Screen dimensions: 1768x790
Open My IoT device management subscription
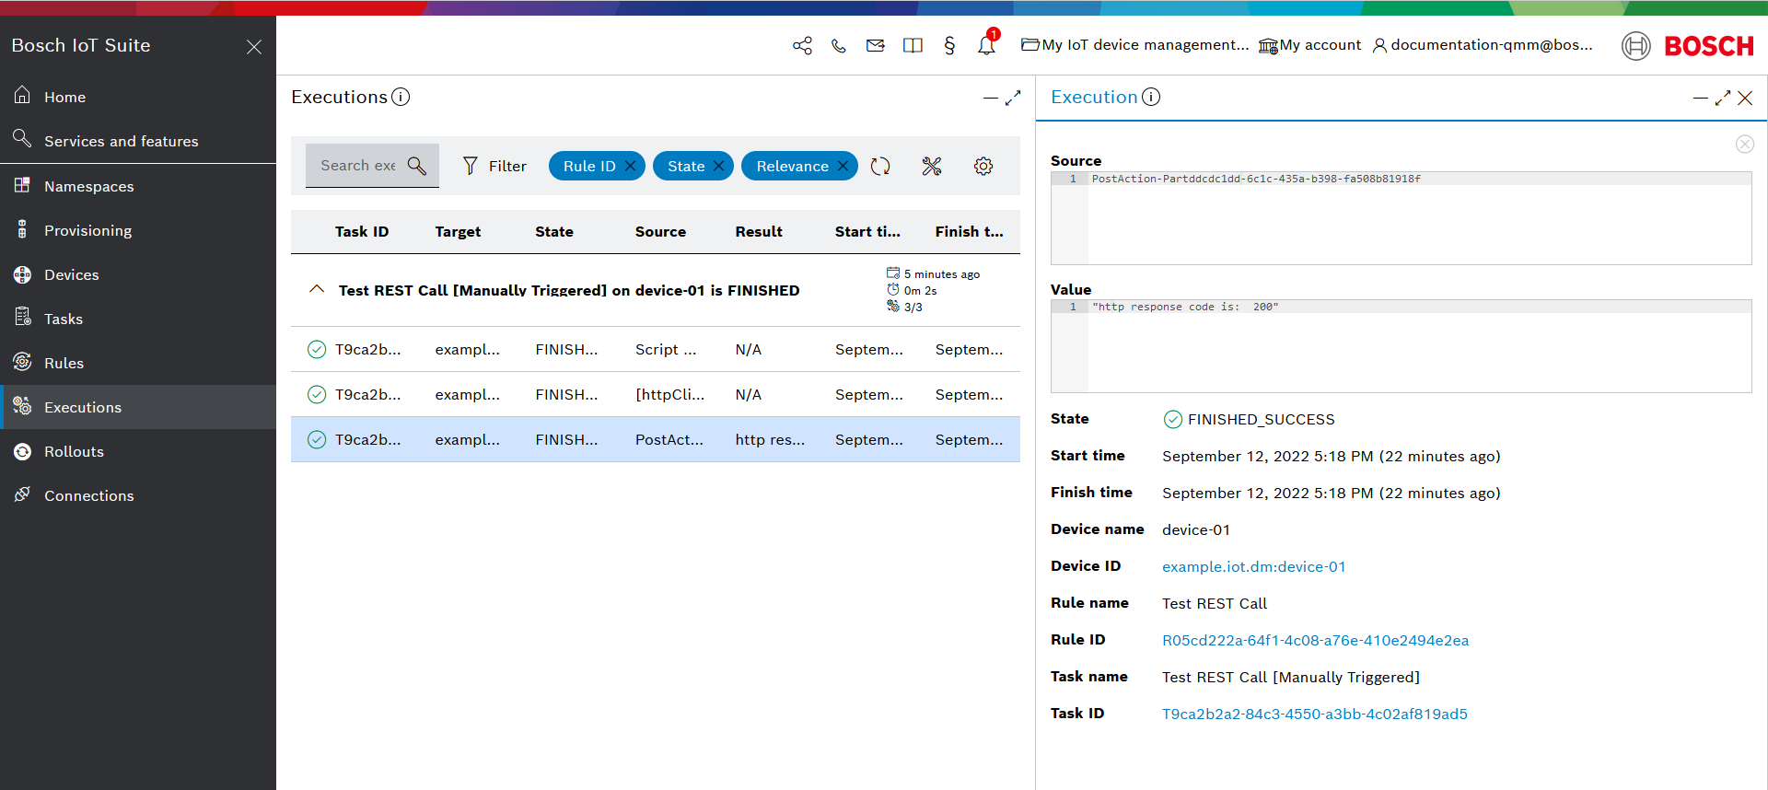coord(1134,45)
